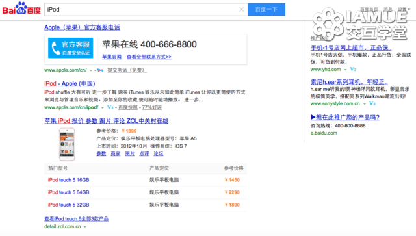Click the V2 badge beside www.yhd.com
416x236 pixels.
(353, 69)
